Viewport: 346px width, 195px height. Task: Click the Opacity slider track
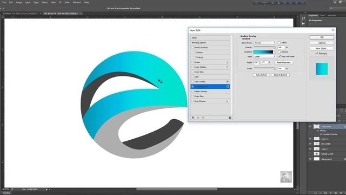pos(264,47)
